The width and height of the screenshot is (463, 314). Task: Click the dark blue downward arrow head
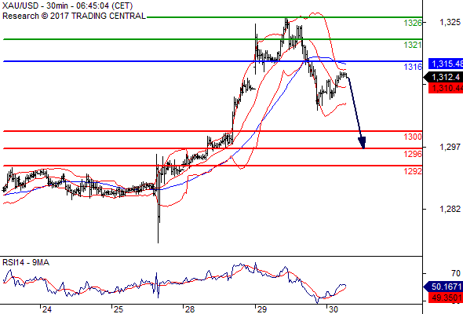(x=363, y=143)
